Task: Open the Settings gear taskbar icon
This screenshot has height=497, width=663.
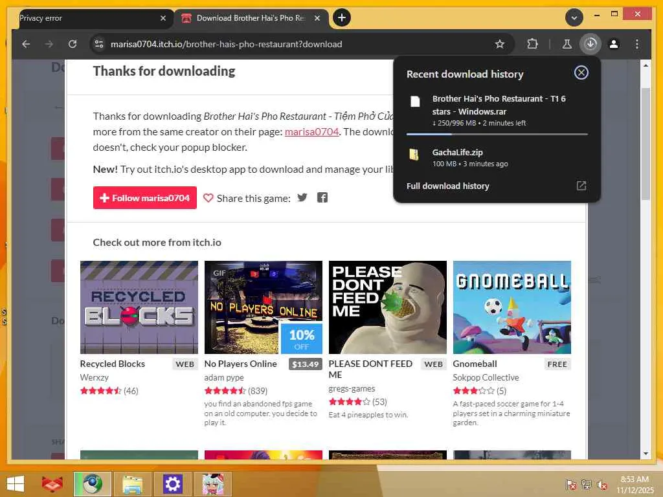Action: [172, 484]
